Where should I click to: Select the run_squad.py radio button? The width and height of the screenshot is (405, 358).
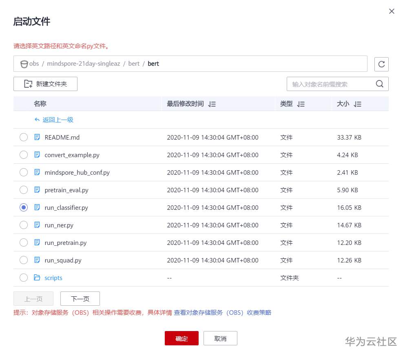tap(24, 260)
